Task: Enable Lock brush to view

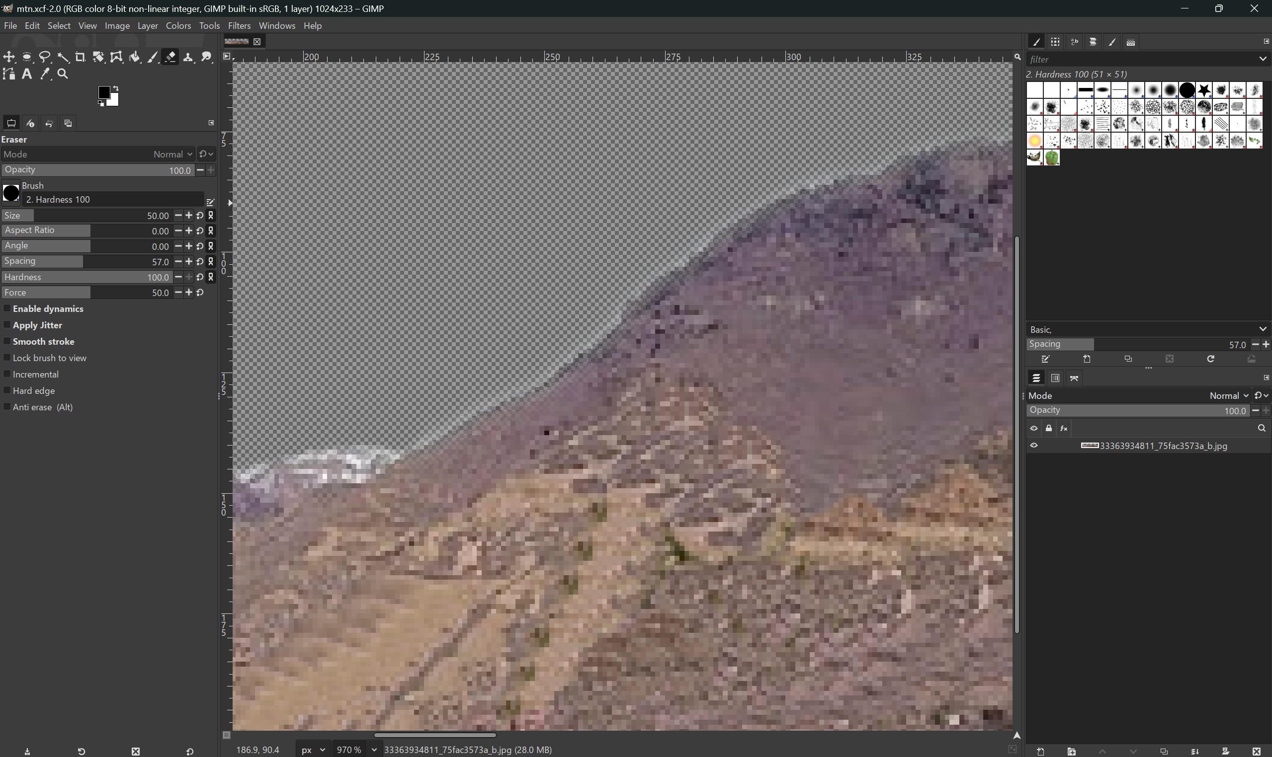Action: click(x=7, y=358)
